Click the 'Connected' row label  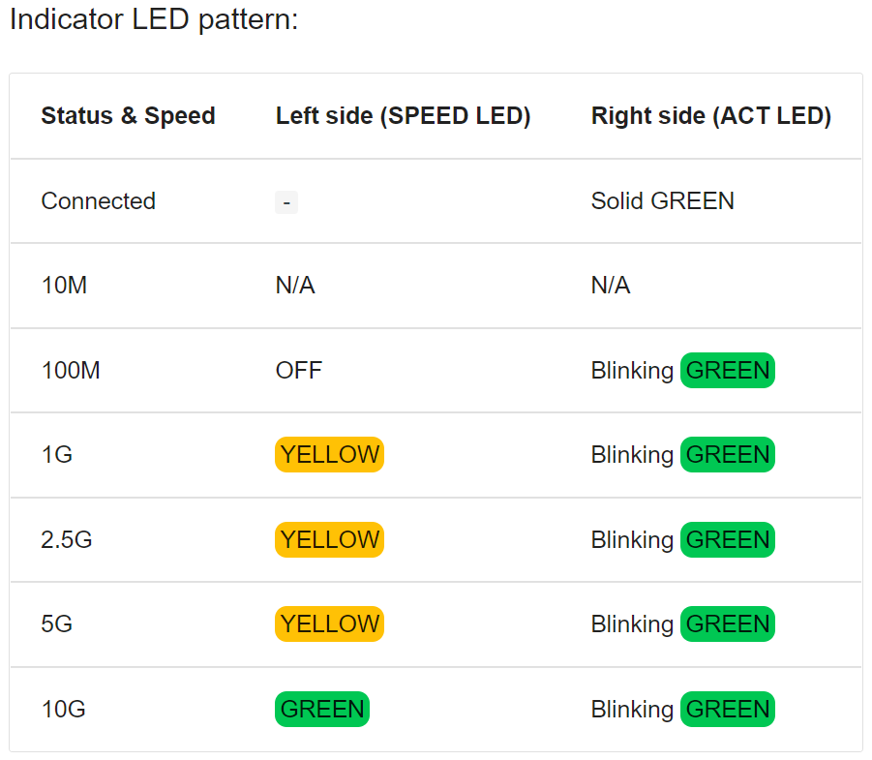point(99,200)
